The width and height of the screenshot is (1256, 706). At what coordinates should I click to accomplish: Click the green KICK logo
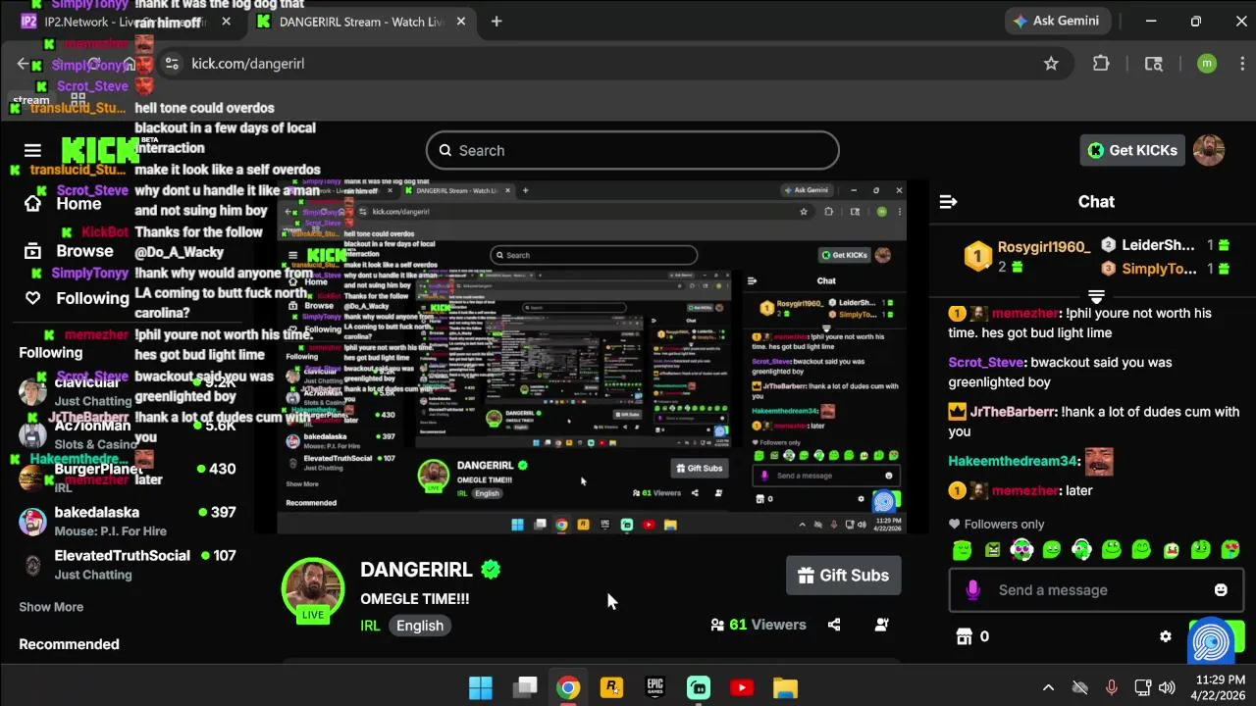click(100, 150)
